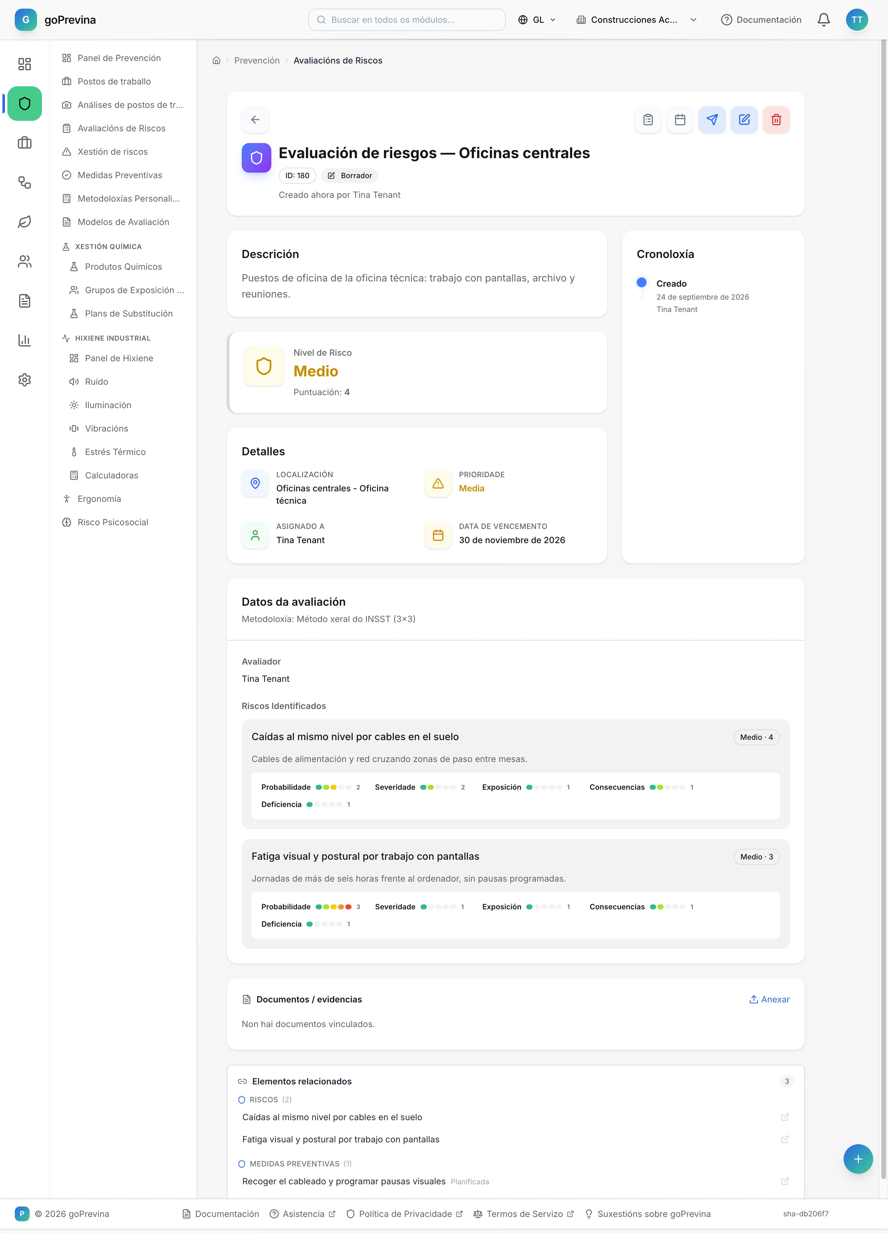Click the goPrevina logo icon in the header
This screenshot has width=888, height=1233.
(26, 19)
